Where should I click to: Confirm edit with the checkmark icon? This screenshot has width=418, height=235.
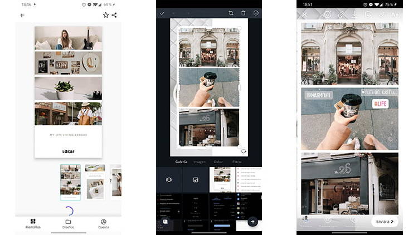tap(162, 13)
